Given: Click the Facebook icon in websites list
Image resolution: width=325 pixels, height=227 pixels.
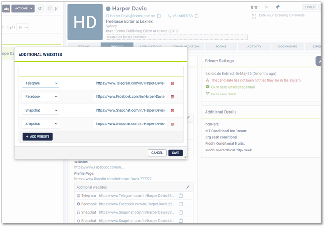Looking at the screenshot, I should (79, 204).
